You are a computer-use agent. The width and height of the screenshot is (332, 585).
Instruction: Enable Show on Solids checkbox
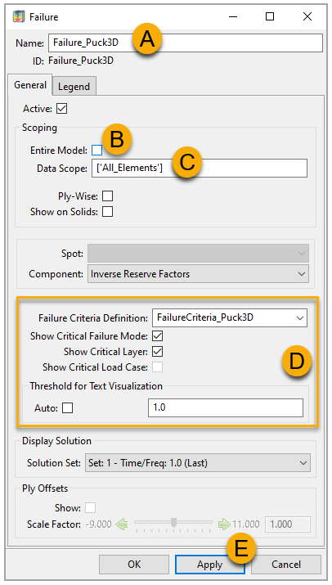pos(107,212)
